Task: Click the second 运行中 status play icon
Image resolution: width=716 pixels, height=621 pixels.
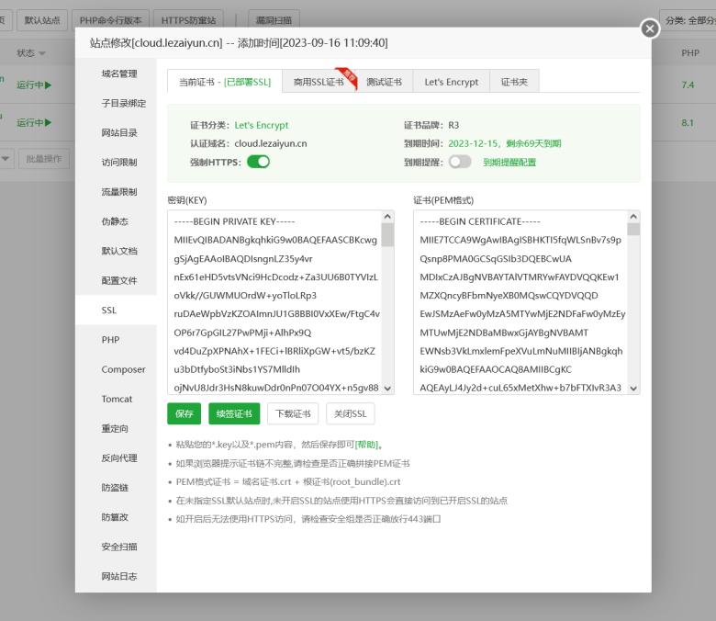Action: coord(49,122)
